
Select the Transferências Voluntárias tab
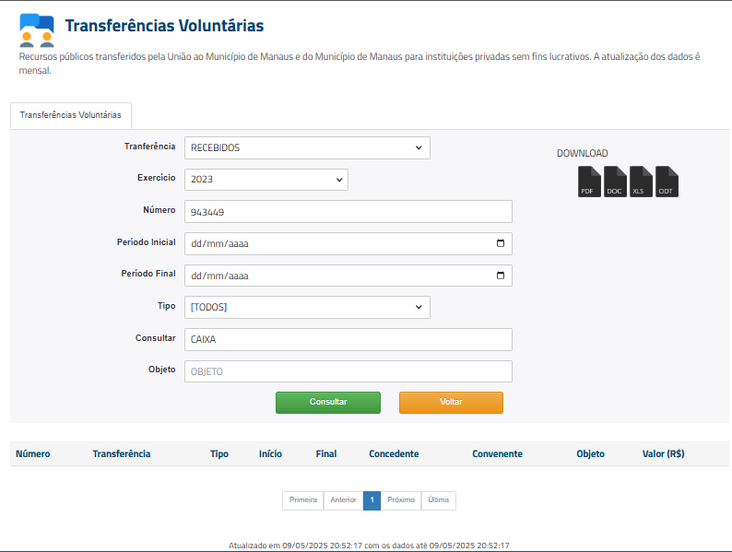pos(70,115)
